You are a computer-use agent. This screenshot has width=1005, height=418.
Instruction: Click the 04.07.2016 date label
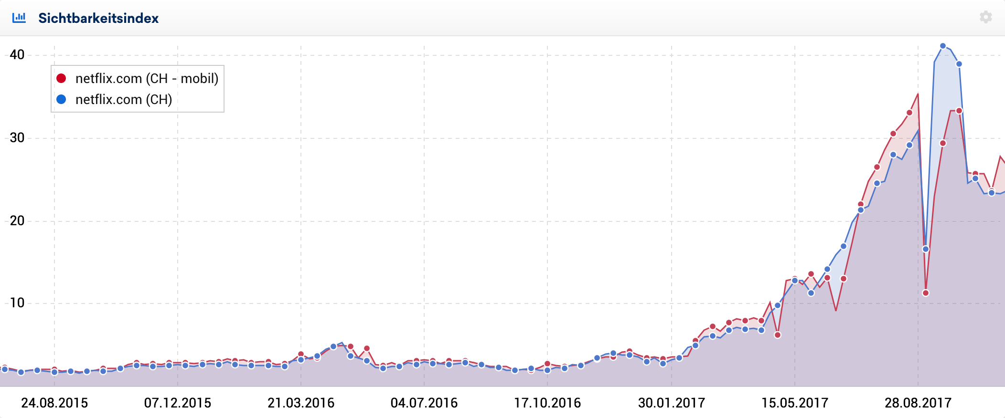[x=424, y=403]
